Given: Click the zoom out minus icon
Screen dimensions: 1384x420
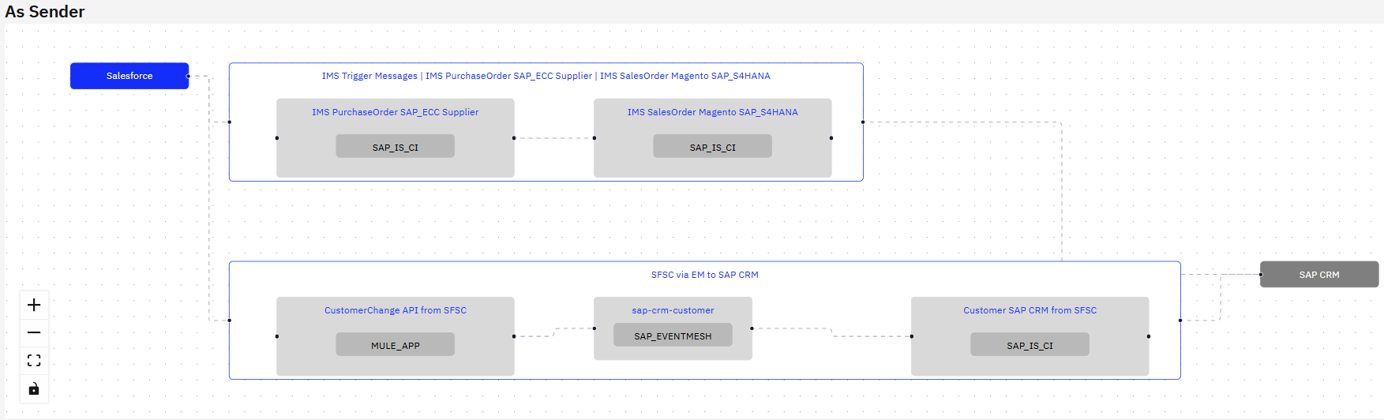Looking at the screenshot, I should [34, 333].
